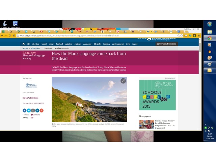Image resolution: width=216 pixels, height=162 pixels.
Task: Open the fashion section
Action: click(107, 44)
